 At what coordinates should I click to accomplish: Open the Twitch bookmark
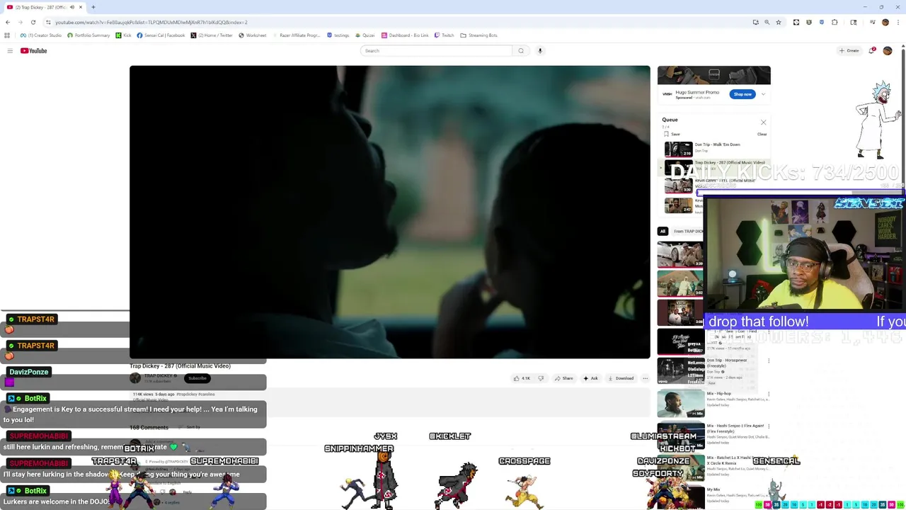click(444, 35)
